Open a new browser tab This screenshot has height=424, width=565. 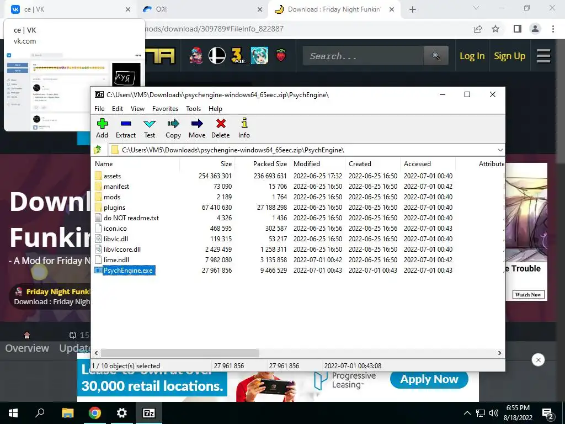(x=413, y=10)
